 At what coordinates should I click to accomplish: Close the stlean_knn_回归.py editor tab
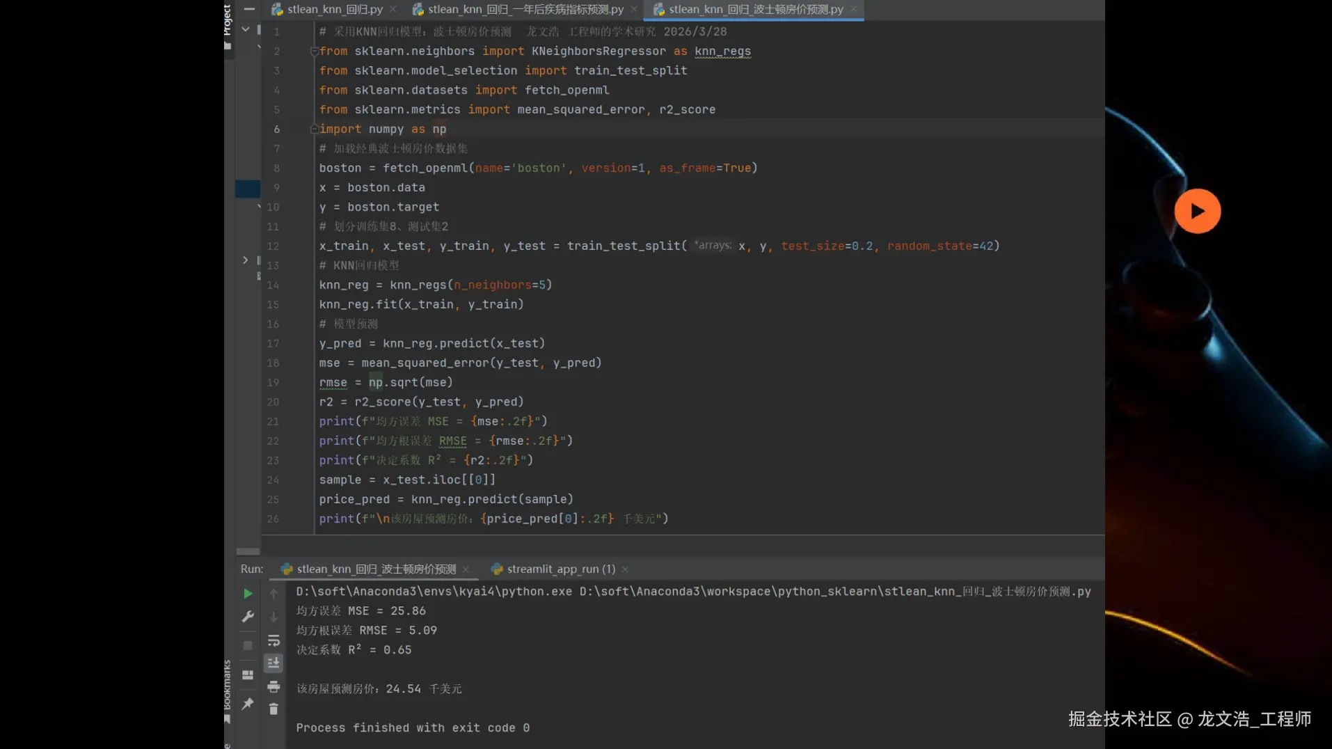(393, 9)
